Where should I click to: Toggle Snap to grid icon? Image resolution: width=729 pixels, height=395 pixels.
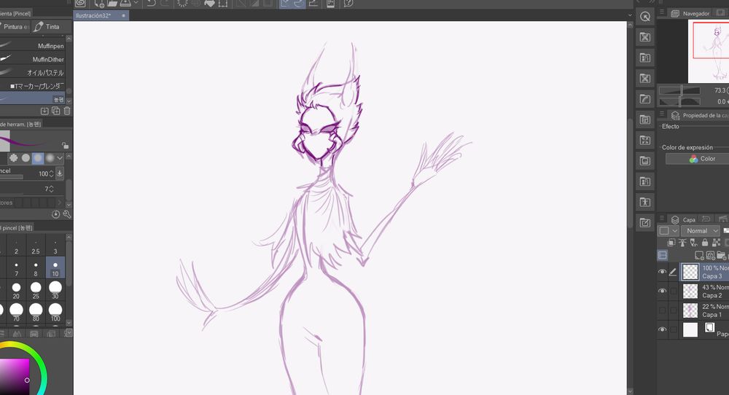pyautogui.click(x=313, y=3)
